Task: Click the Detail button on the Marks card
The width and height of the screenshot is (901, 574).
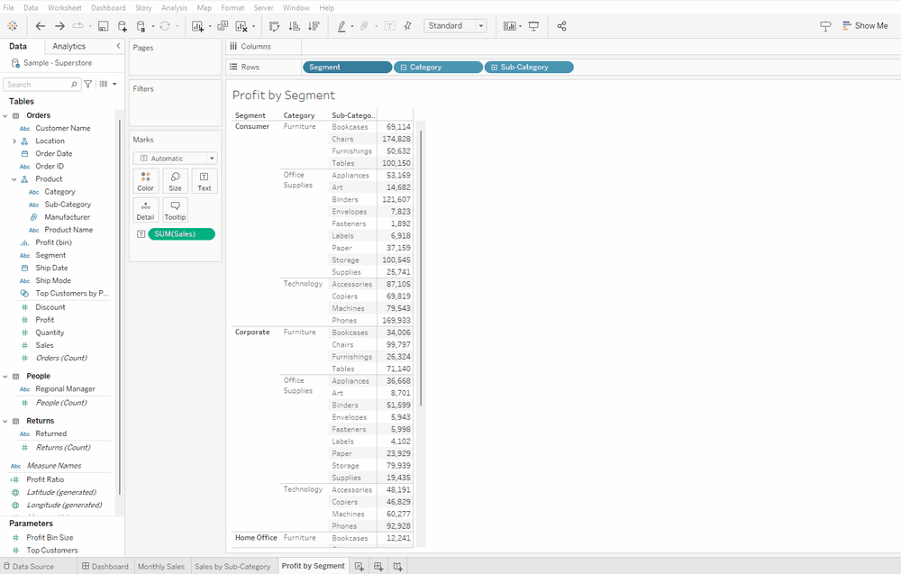Action: [145, 209]
